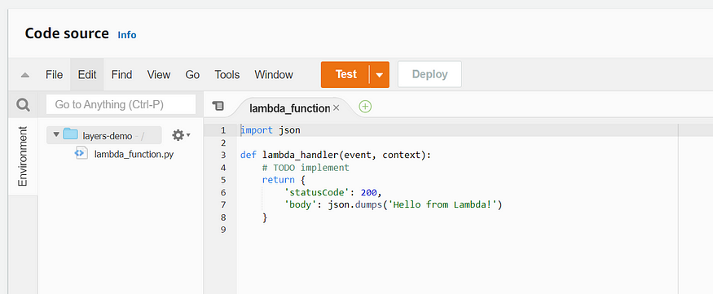Viewport: 713px width, 294px height.
Task: Click the '# TODO implement' comment
Action: click(306, 168)
